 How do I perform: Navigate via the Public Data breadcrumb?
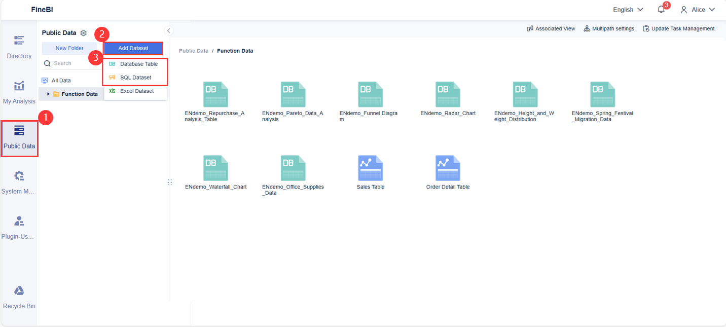193,51
